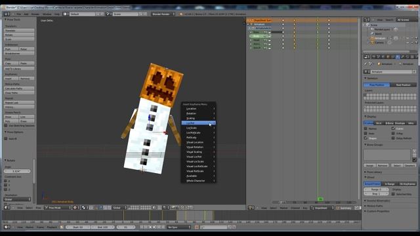Open the Pose Mode dropdown
The width and height of the screenshot is (420, 236).
58,208
